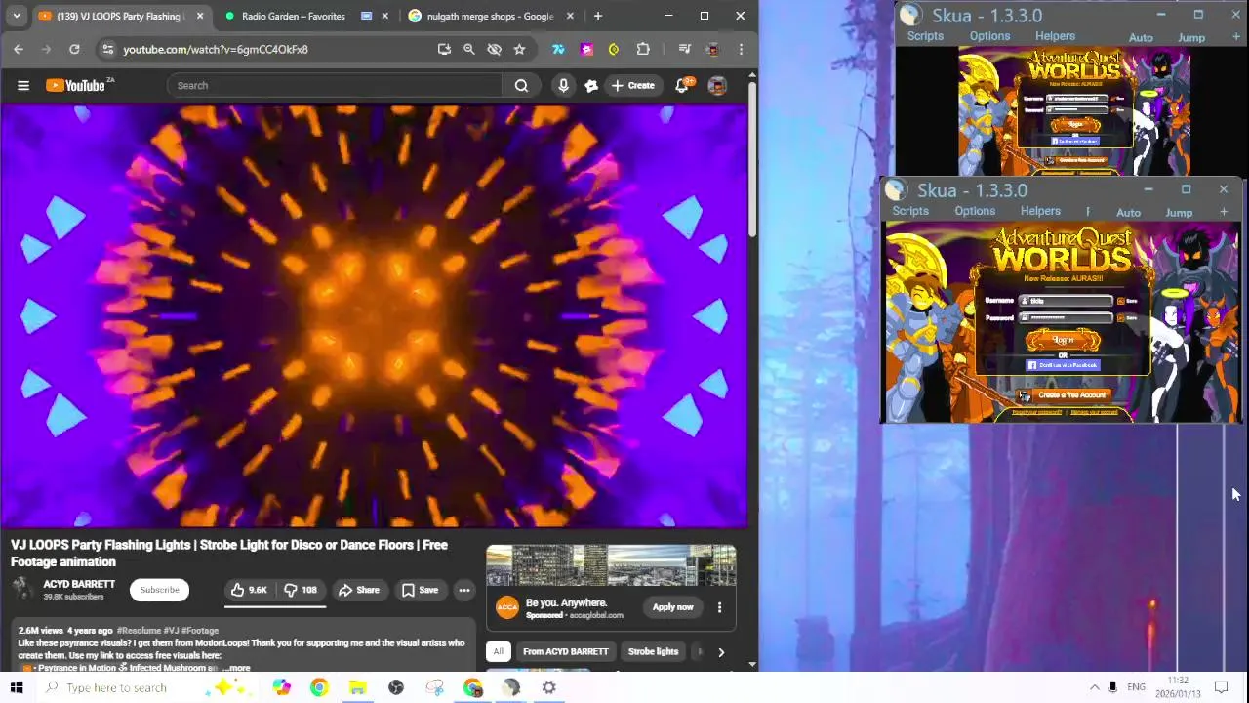Expand the Chrome tab search dropdown

click(17, 16)
